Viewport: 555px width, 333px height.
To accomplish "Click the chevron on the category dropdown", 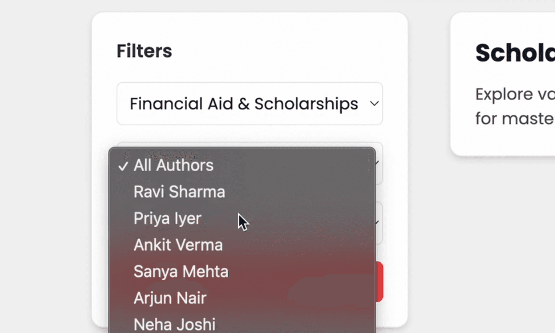I will [x=374, y=104].
